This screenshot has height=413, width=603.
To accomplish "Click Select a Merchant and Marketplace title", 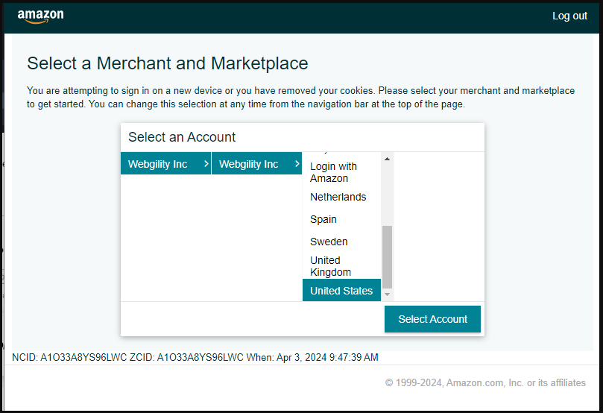I will tap(167, 63).
